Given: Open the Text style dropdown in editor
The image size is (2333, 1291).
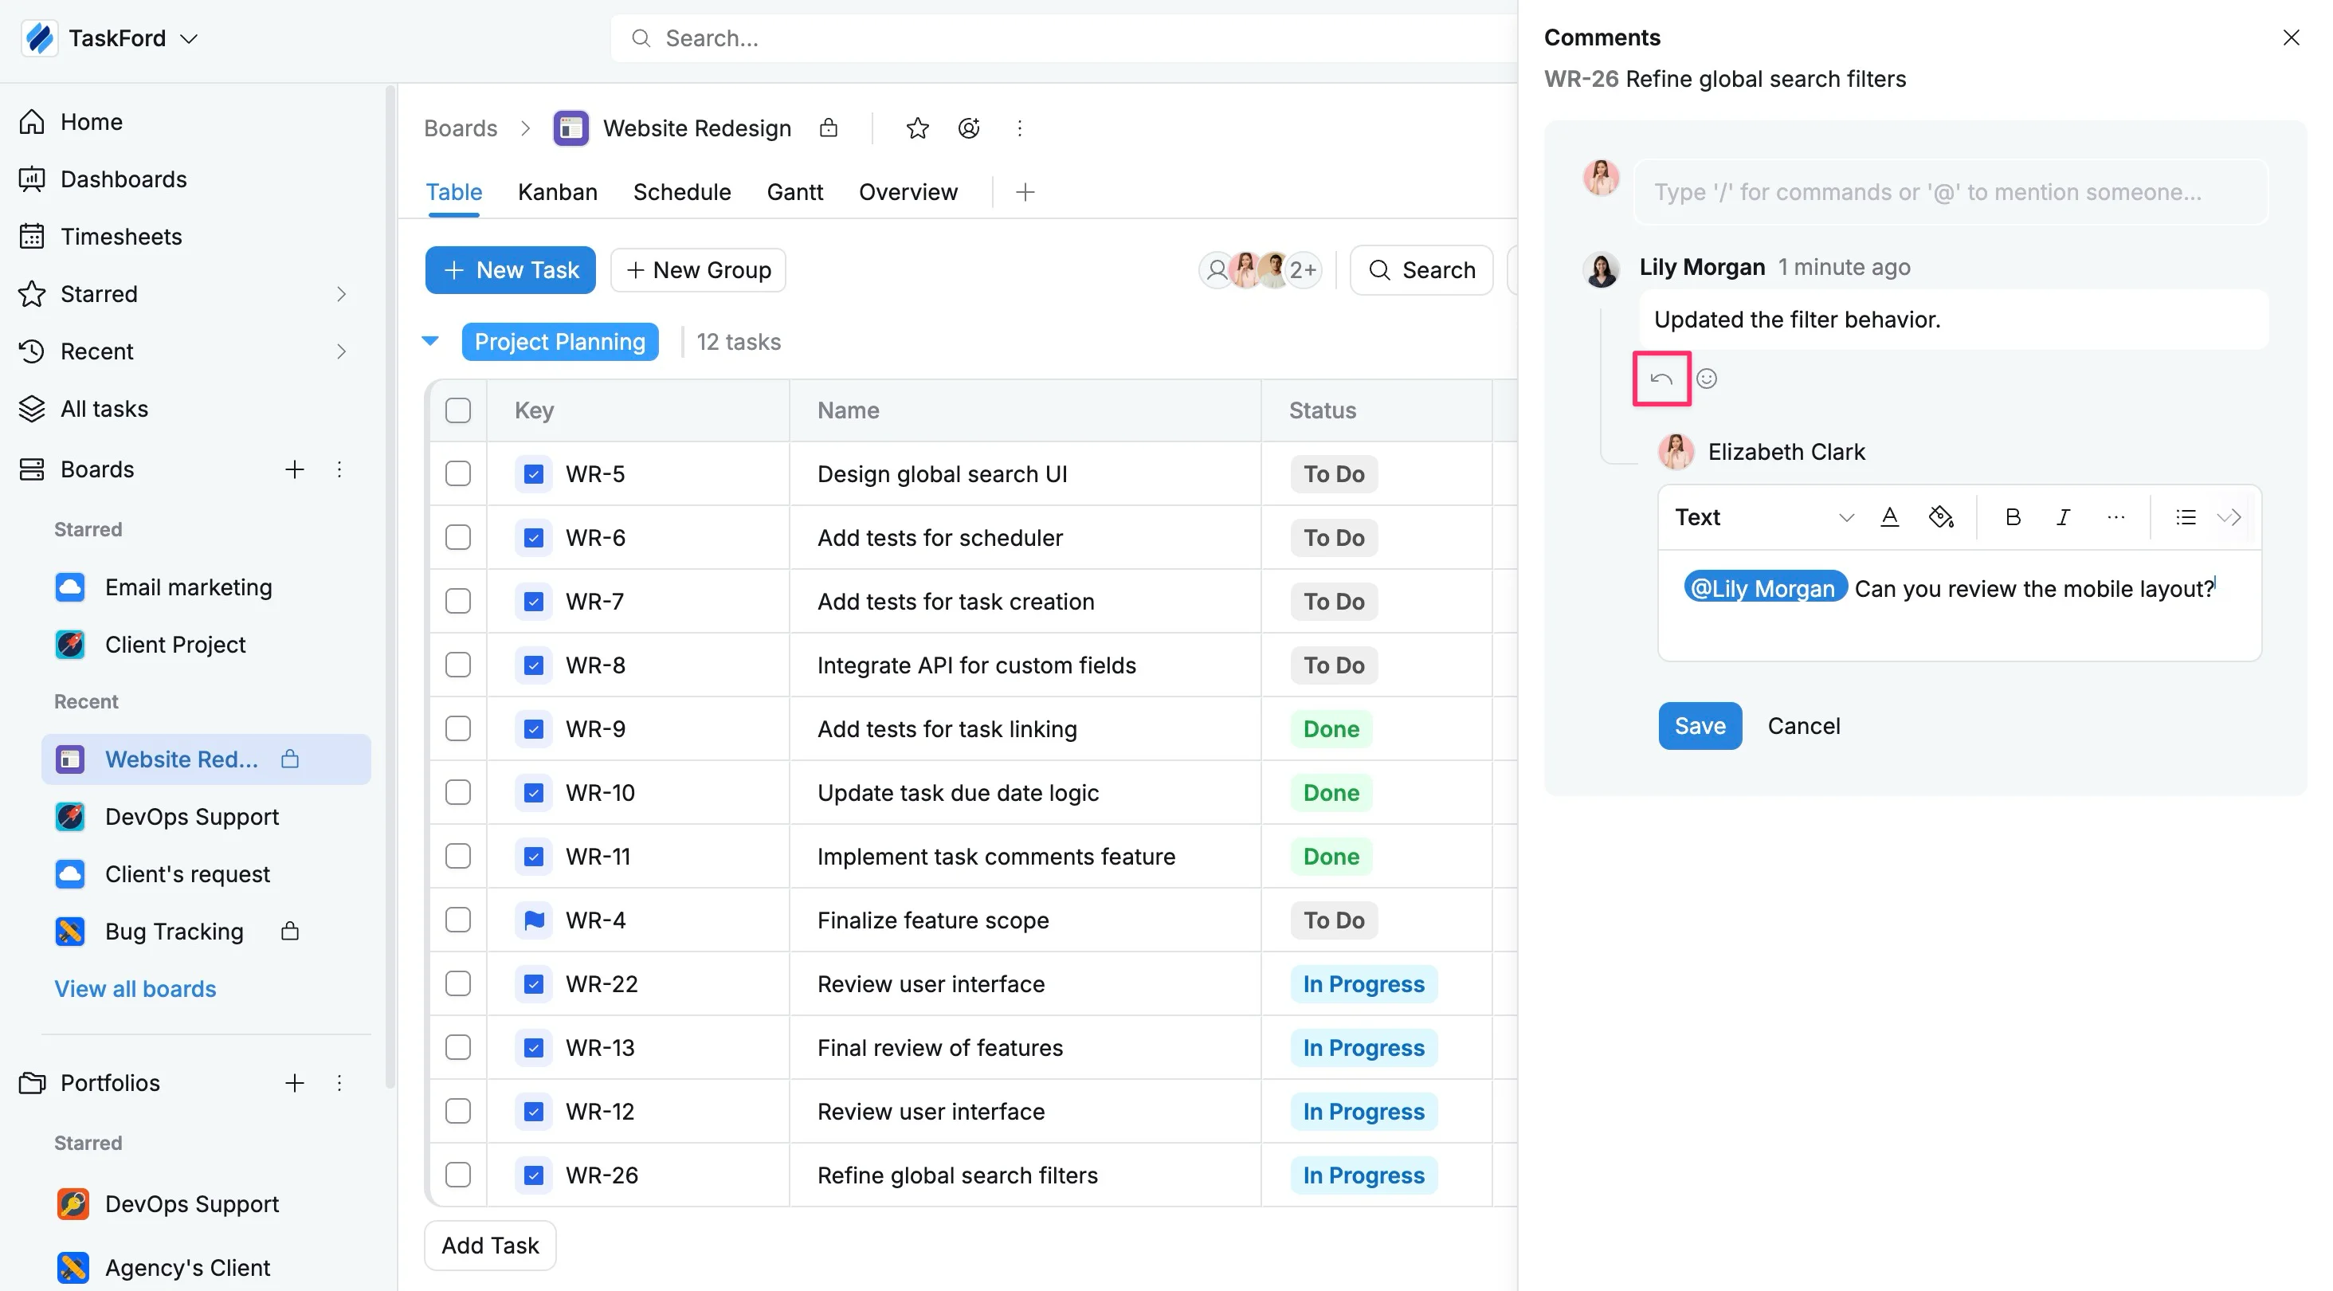Looking at the screenshot, I should 1763,517.
